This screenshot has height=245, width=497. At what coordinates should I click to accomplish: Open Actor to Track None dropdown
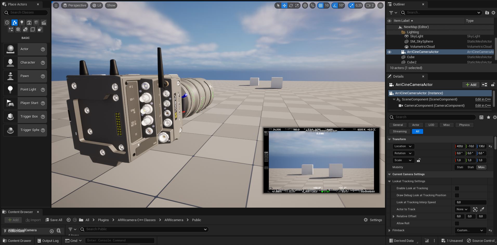pos(462,209)
